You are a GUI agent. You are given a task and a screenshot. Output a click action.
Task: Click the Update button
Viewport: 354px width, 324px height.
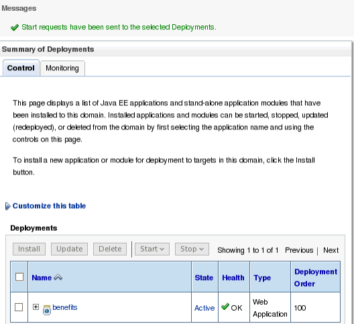69,249
